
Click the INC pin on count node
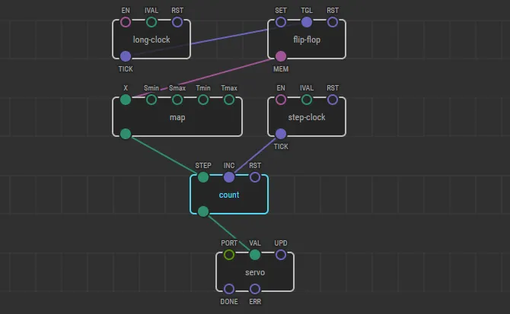click(229, 177)
